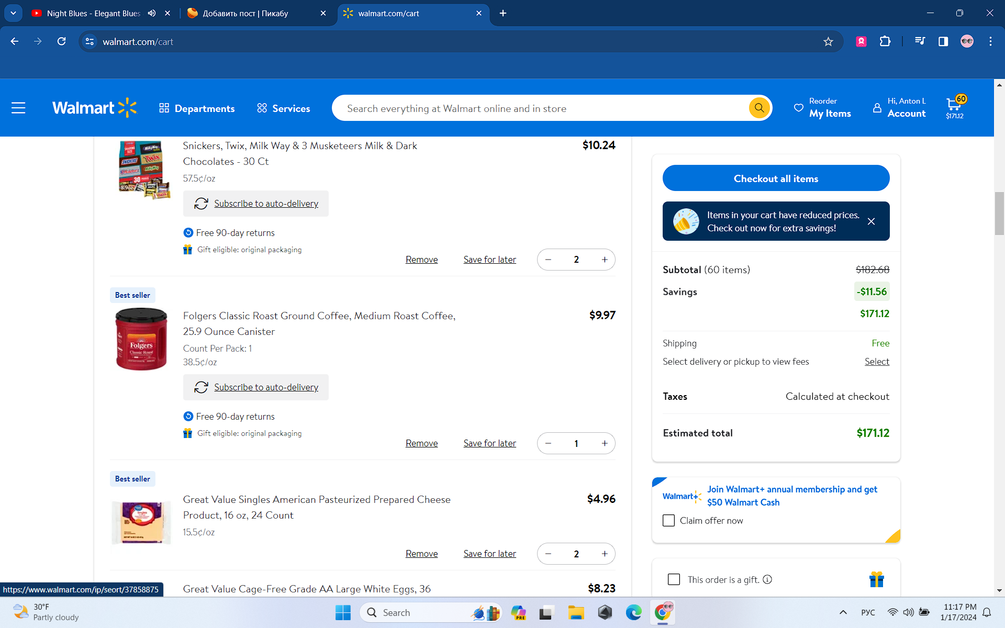Click Checkout all items button
Image resolution: width=1005 pixels, height=628 pixels.
pyautogui.click(x=776, y=178)
